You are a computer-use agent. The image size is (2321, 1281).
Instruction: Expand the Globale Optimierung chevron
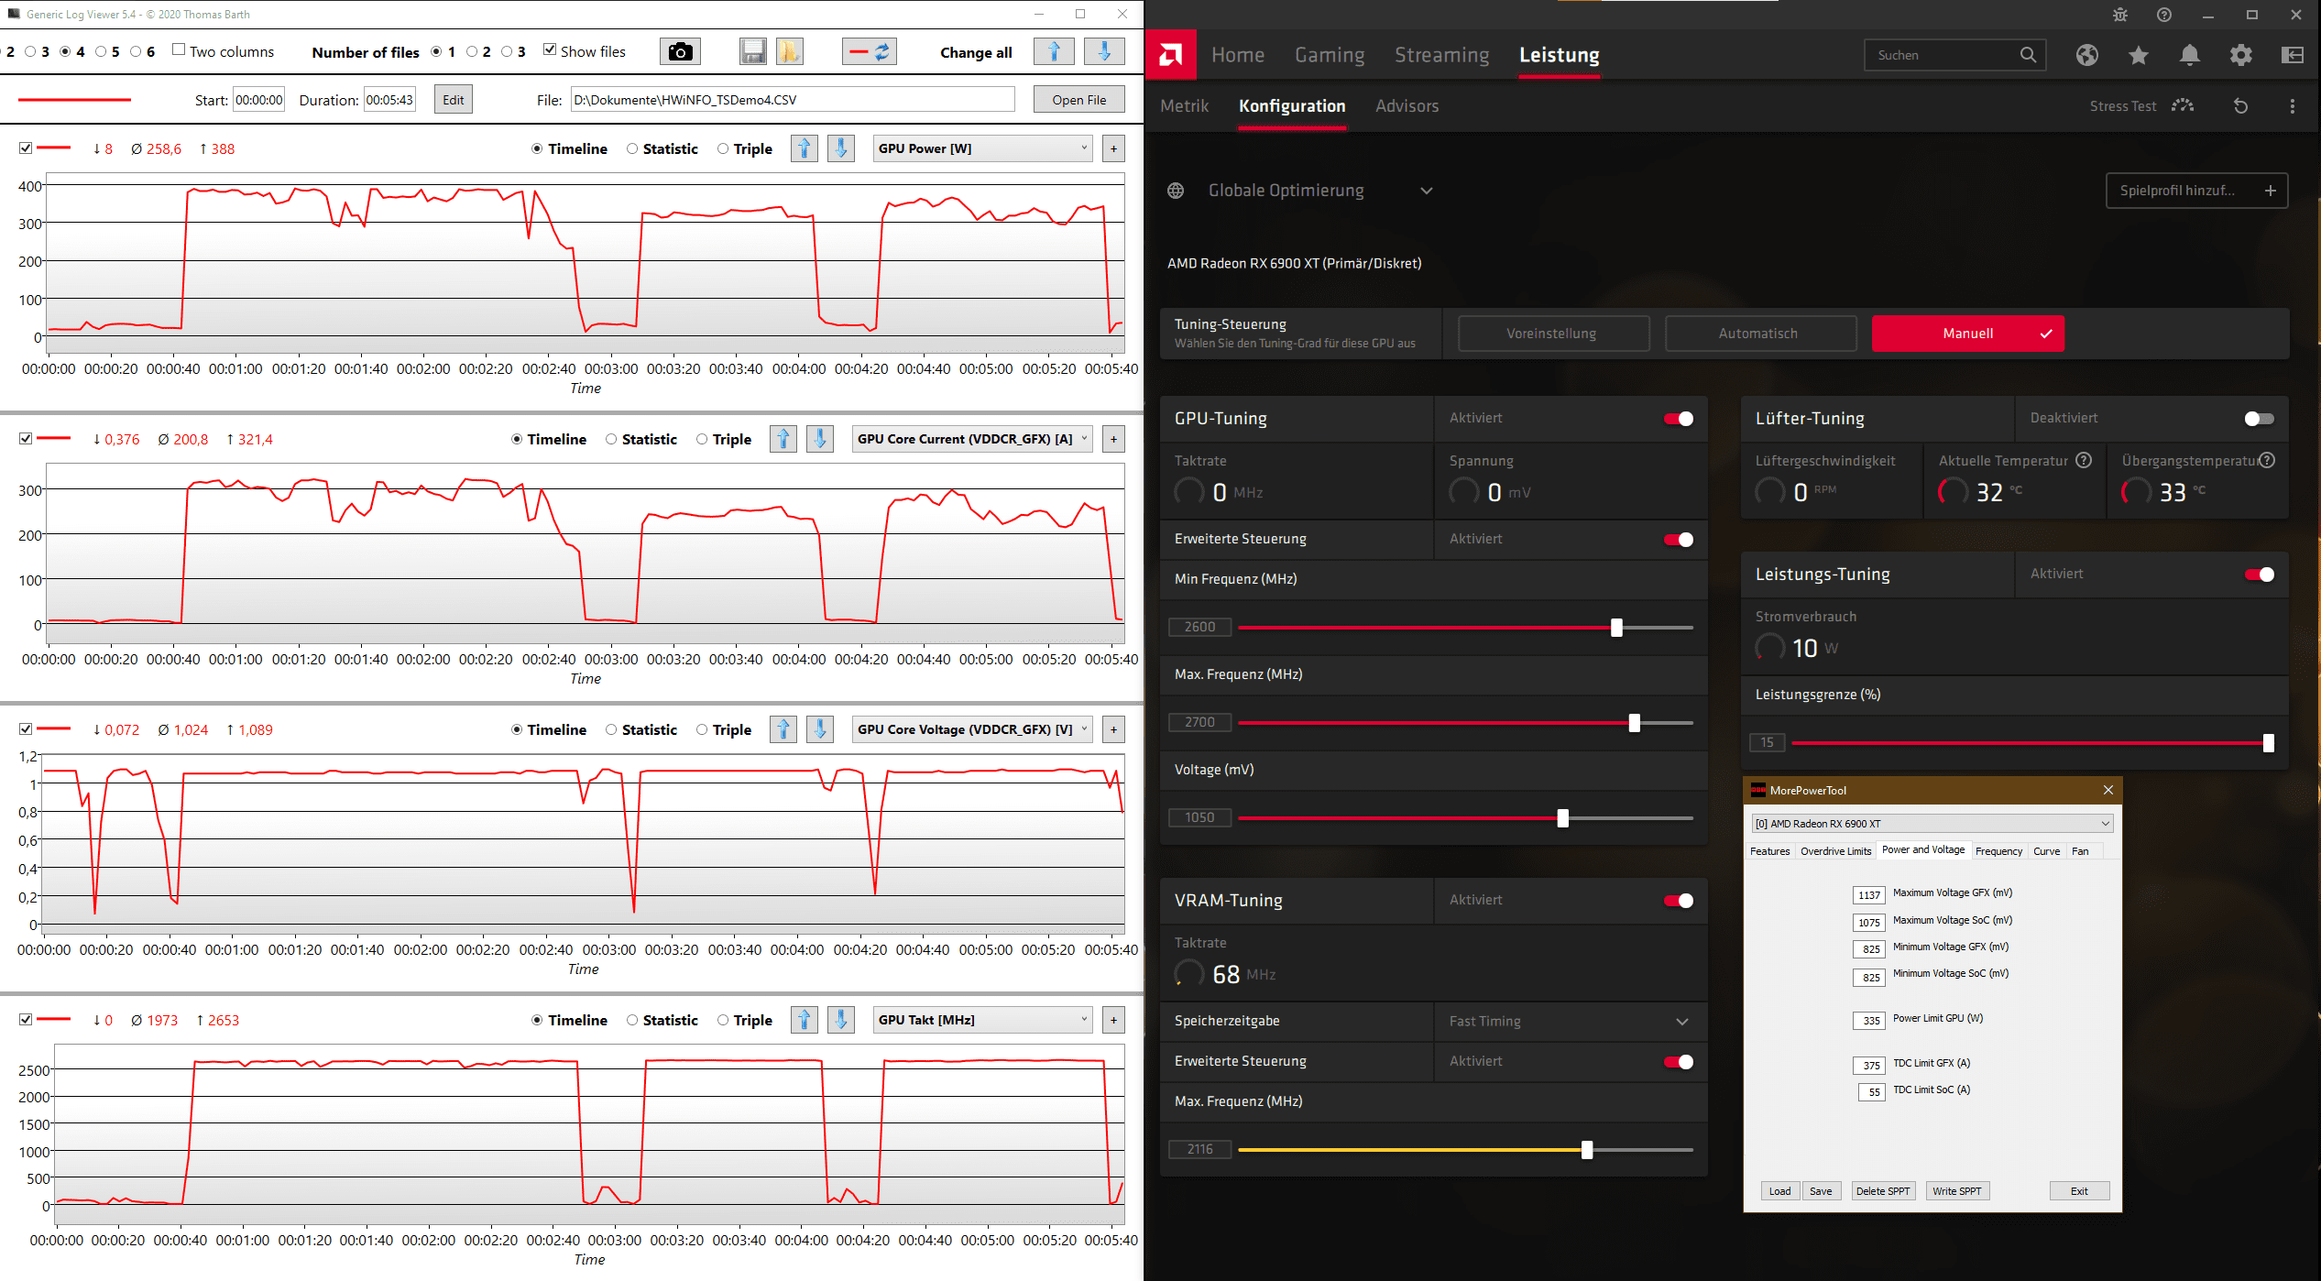(1427, 191)
